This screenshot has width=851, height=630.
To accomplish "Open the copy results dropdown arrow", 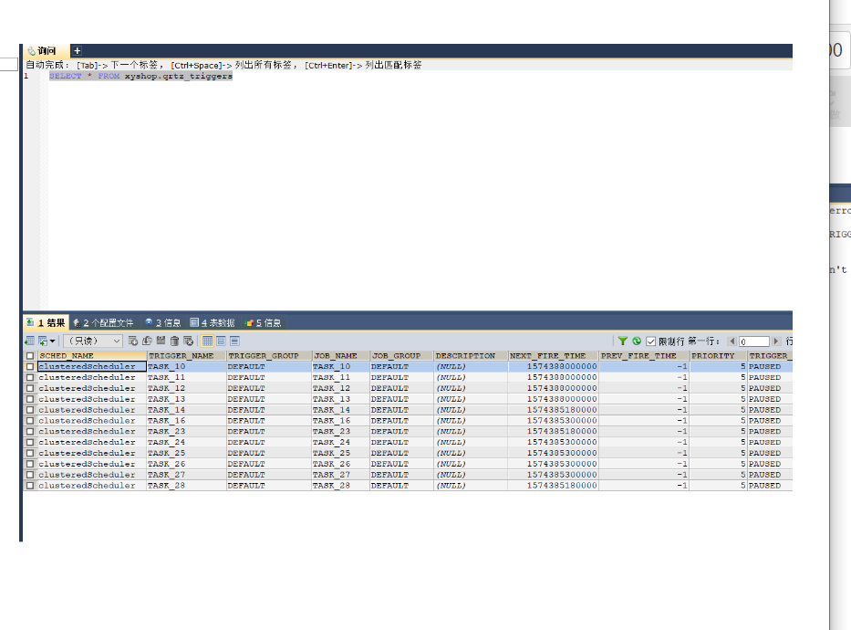I will (x=52, y=341).
